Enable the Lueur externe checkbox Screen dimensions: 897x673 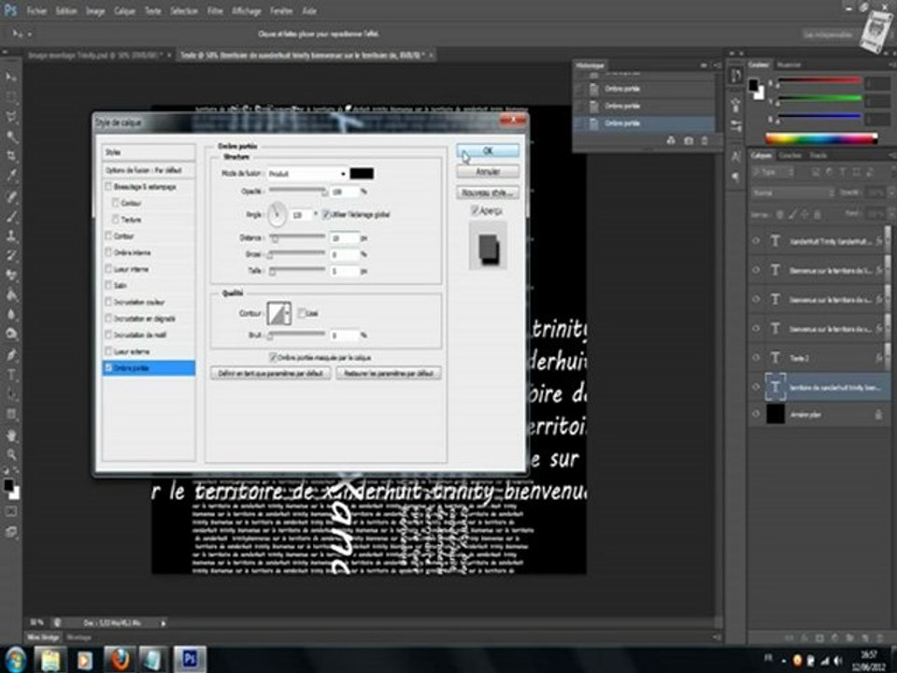coord(108,351)
